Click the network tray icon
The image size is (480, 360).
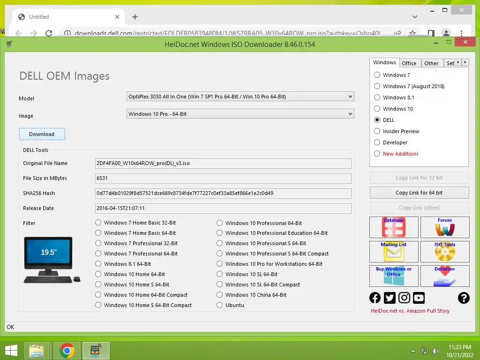tap(425, 351)
